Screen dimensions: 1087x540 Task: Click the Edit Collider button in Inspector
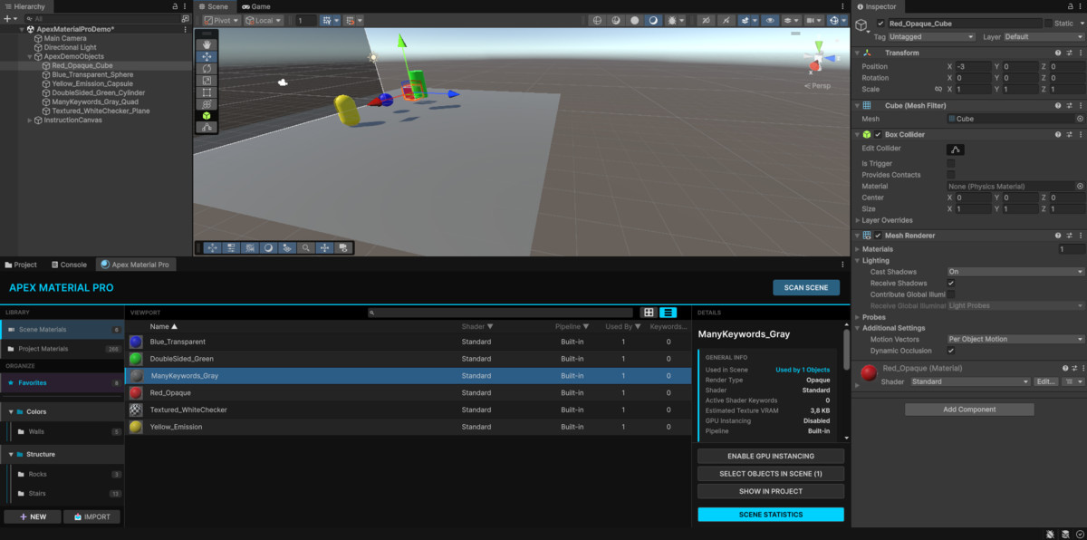956,149
